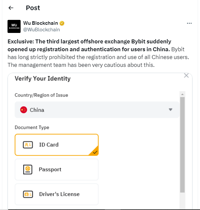Click the China flag icon
Viewport: 200px width, 210px height.
click(x=24, y=110)
